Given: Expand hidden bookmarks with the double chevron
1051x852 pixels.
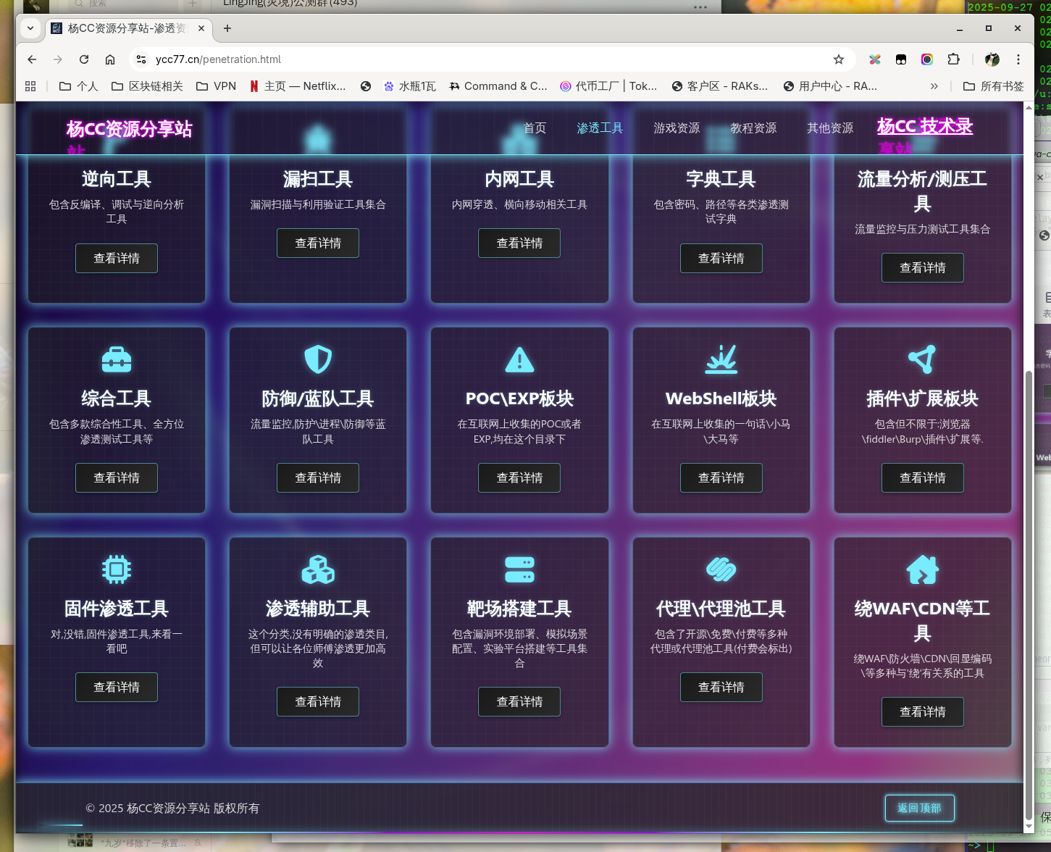Looking at the screenshot, I should 934,86.
